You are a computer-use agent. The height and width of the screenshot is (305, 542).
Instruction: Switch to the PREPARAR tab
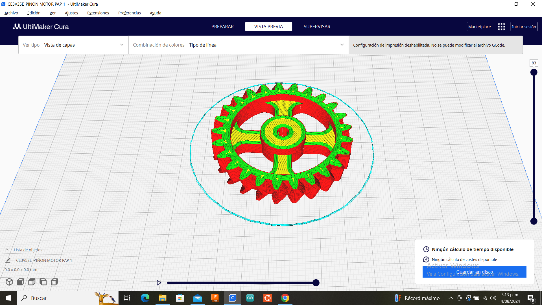tap(222, 27)
